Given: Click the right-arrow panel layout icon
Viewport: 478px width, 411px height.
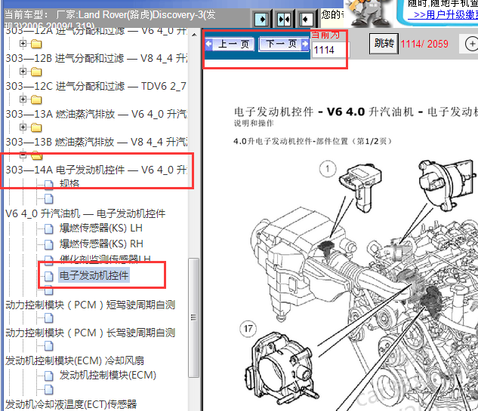Looking at the screenshot, I should 261,20.
